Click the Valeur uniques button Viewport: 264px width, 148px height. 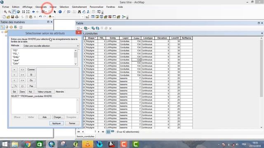coord(45,92)
